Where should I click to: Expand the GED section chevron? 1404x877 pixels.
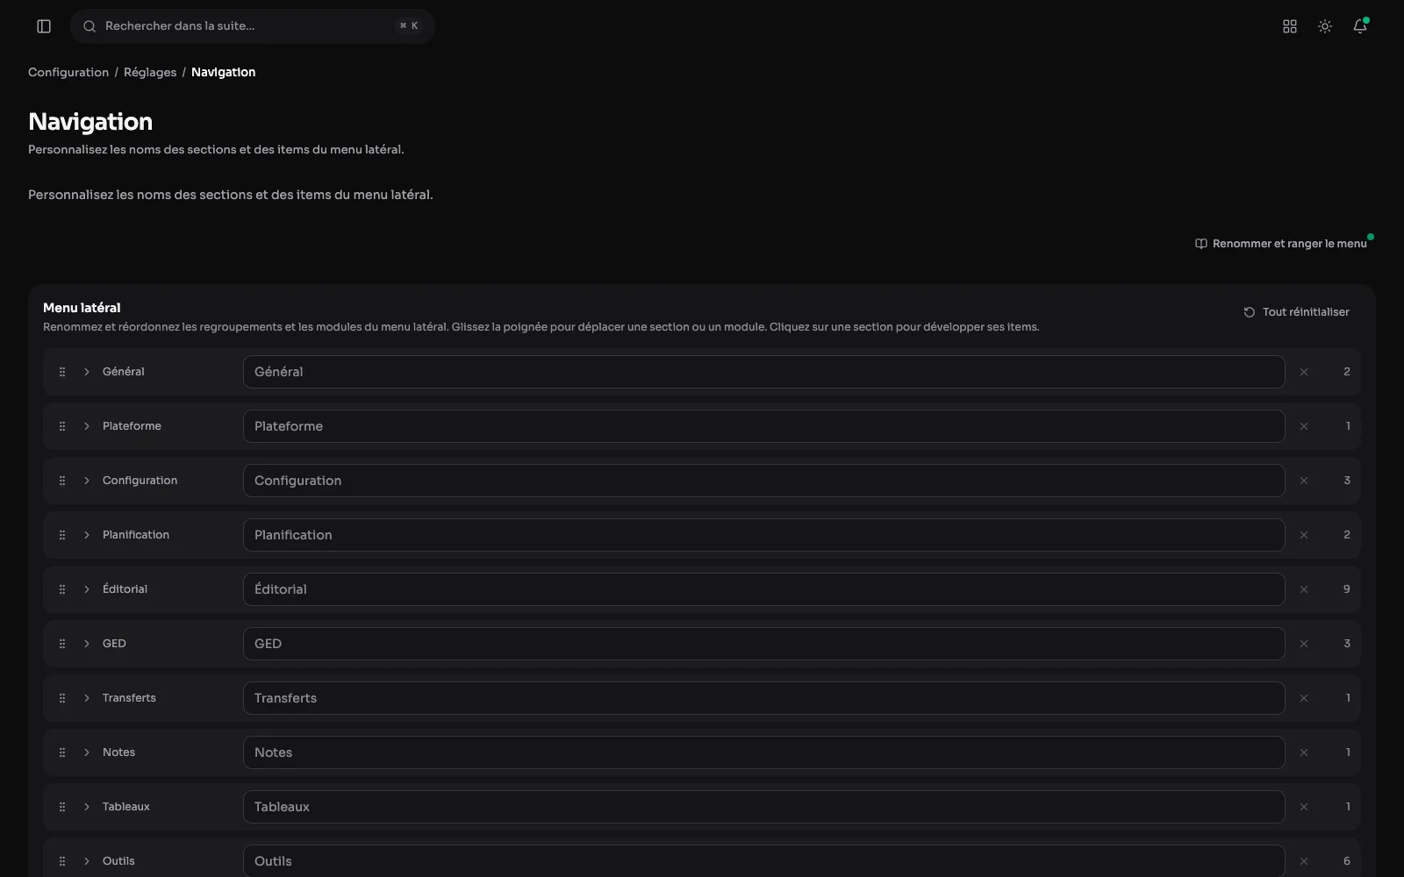(x=87, y=644)
